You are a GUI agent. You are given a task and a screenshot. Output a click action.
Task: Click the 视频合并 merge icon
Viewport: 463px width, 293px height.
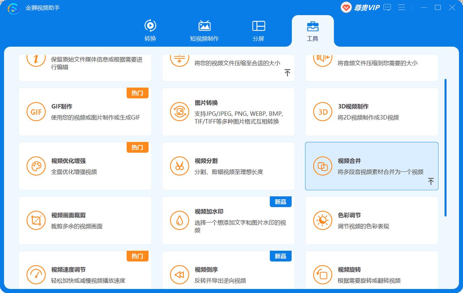click(x=322, y=166)
